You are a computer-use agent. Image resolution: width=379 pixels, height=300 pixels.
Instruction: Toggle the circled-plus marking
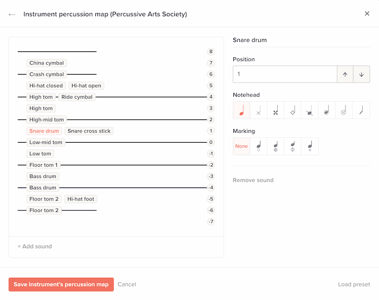point(276,146)
